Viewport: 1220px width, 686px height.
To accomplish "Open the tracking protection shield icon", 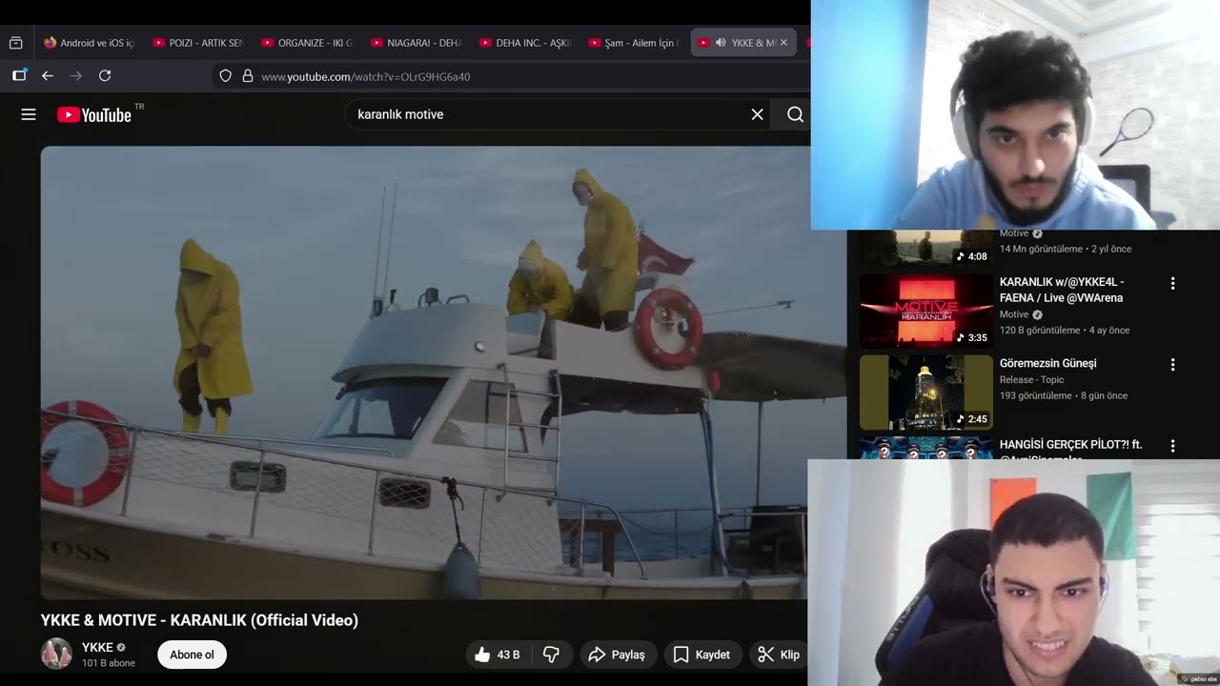I will coord(225,76).
